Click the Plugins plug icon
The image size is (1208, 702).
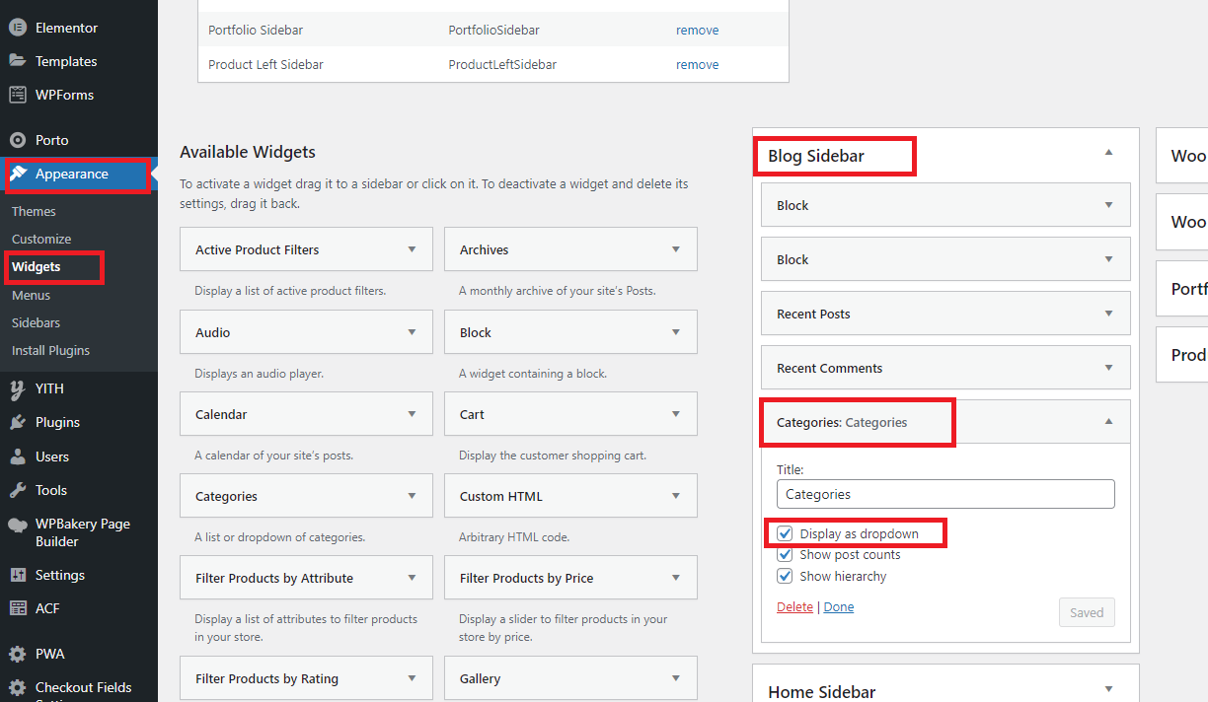[18, 422]
